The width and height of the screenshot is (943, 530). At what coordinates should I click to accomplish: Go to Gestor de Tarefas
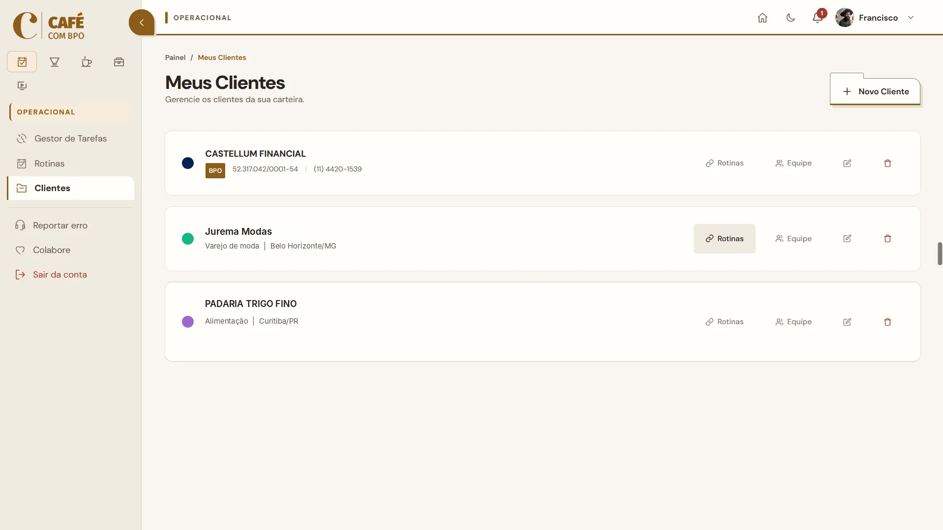click(71, 139)
